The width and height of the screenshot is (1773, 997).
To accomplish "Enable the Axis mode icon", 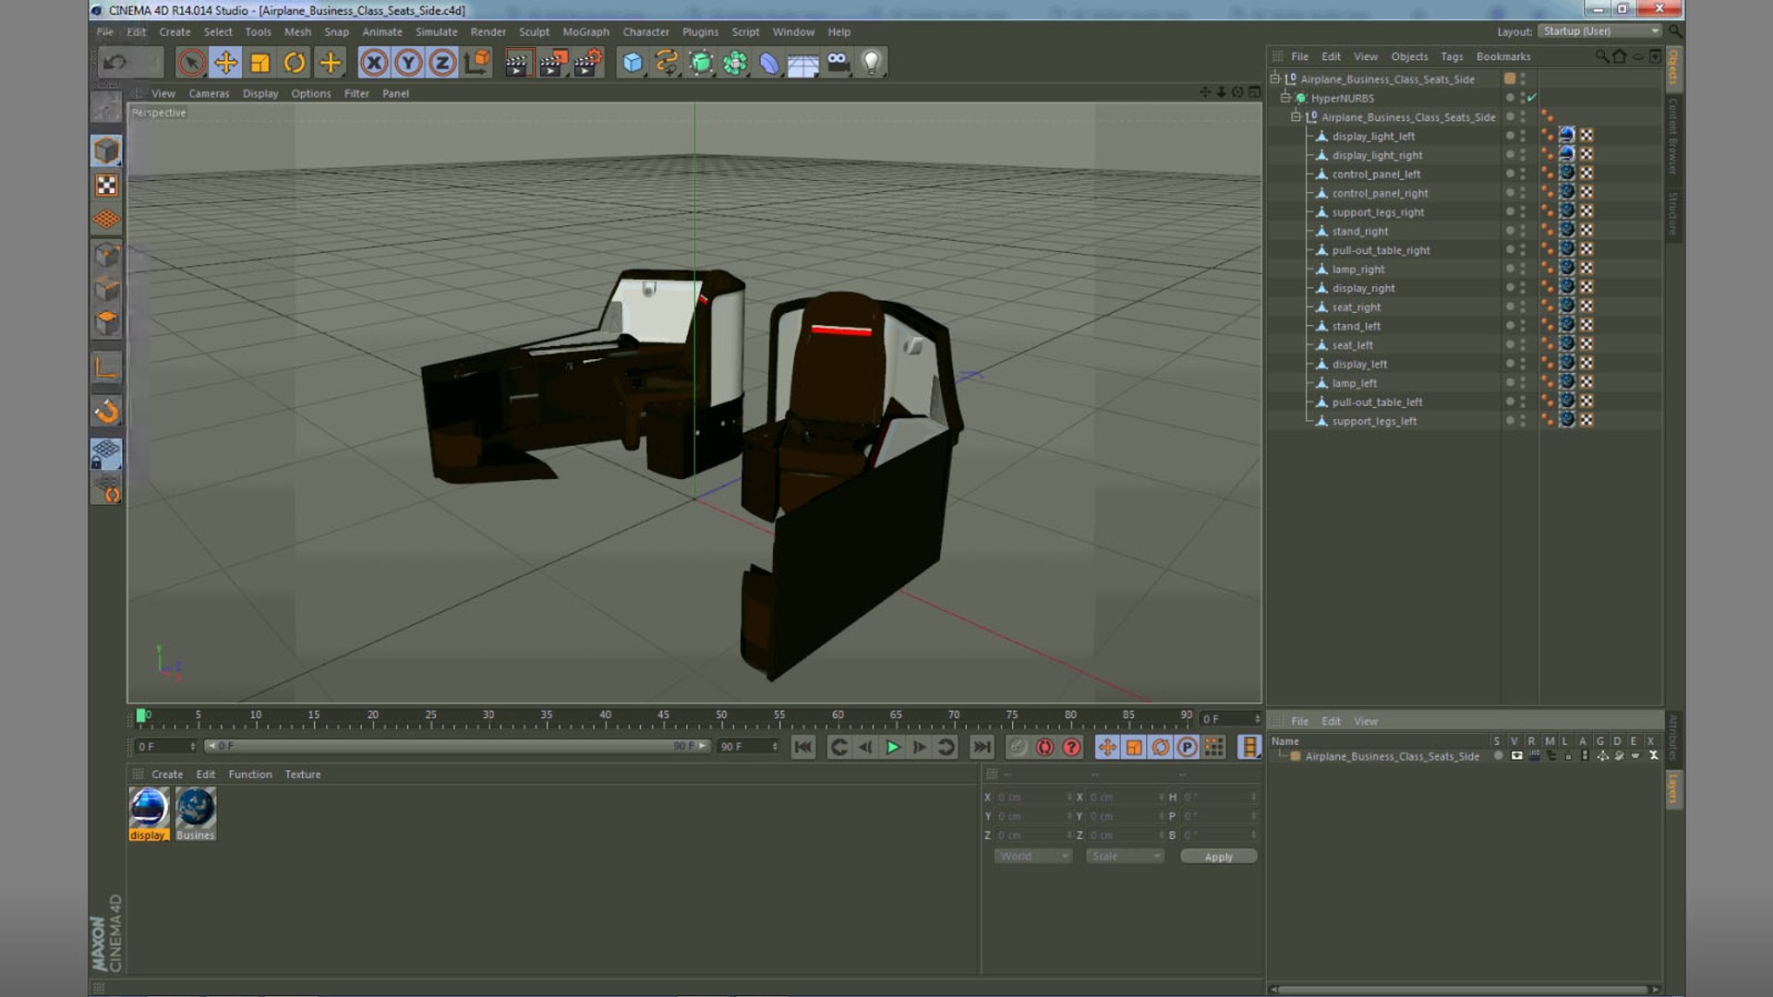I will point(106,368).
